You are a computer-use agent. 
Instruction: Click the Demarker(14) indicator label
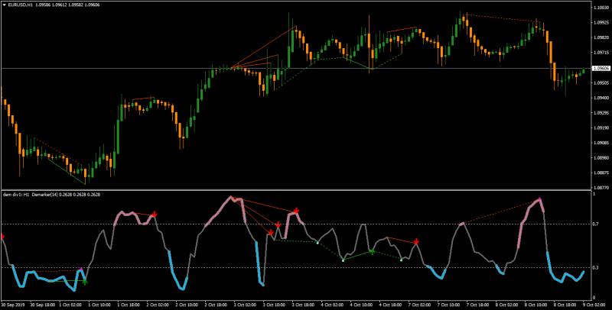(45, 195)
